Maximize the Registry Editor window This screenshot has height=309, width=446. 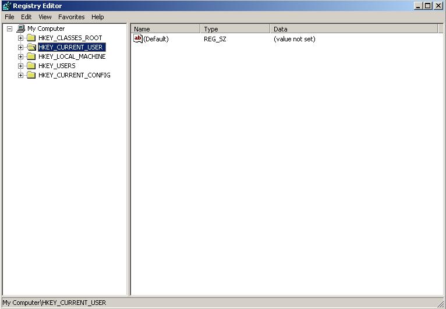pos(427,6)
